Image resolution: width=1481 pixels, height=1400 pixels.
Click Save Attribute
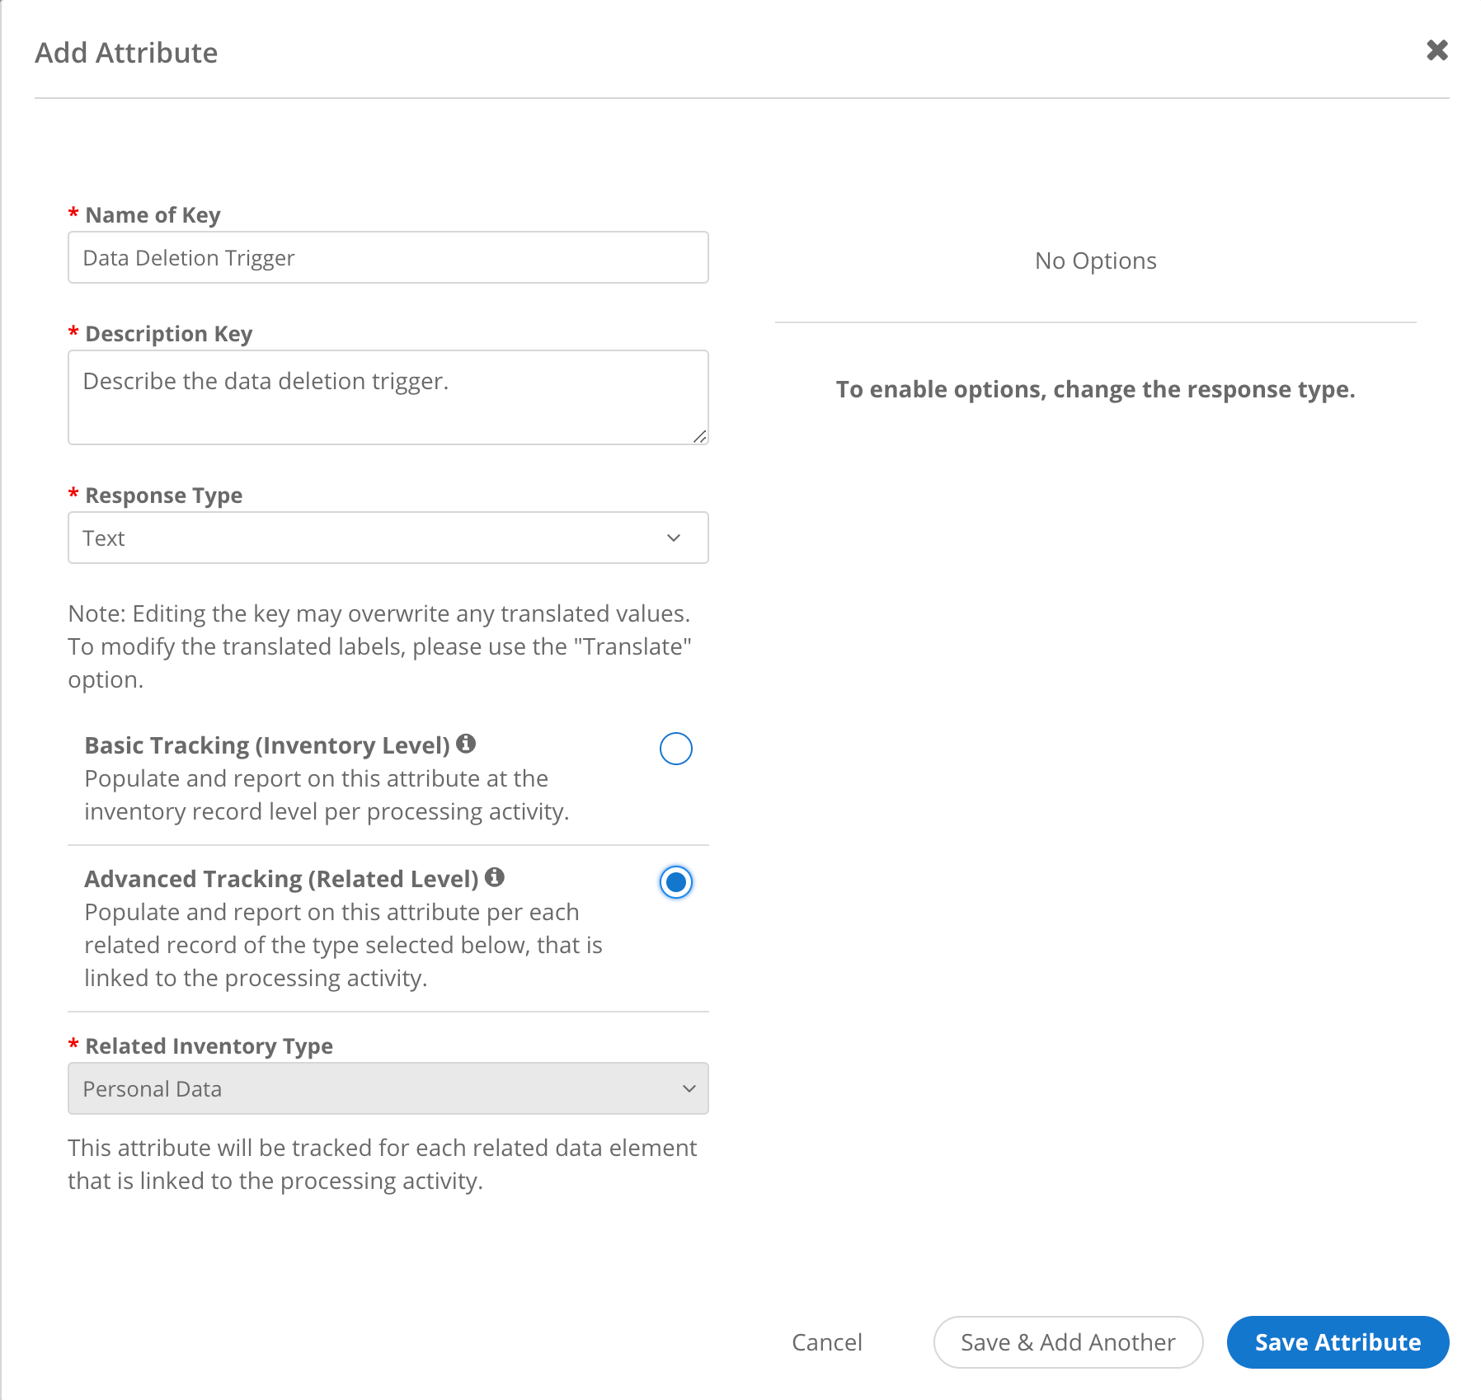pos(1337,1341)
